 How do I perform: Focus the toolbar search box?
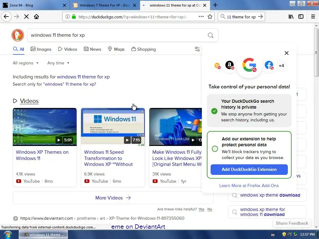point(241,17)
